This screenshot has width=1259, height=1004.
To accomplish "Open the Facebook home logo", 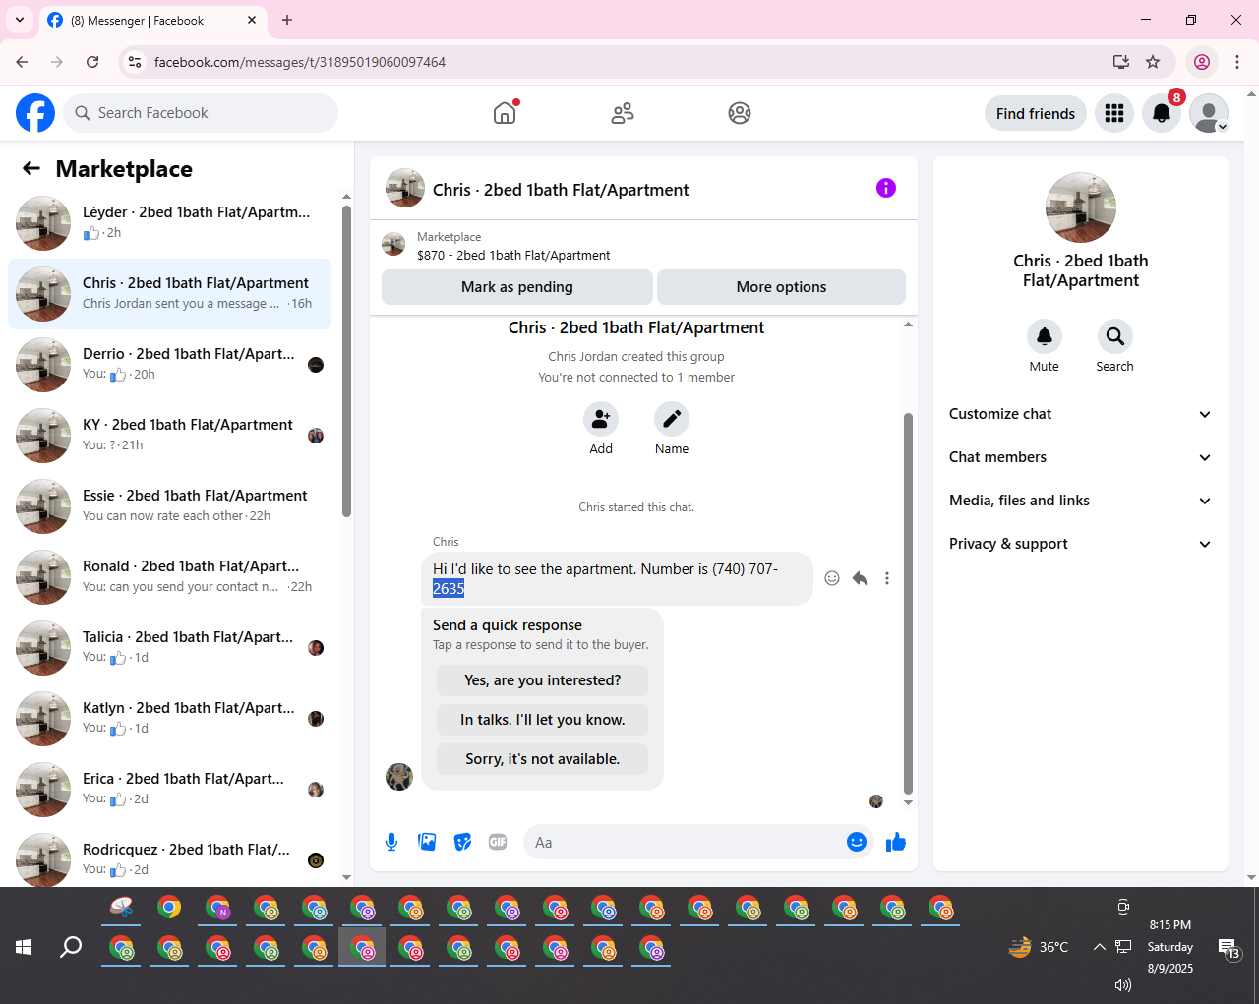I will pyautogui.click(x=35, y=113).
